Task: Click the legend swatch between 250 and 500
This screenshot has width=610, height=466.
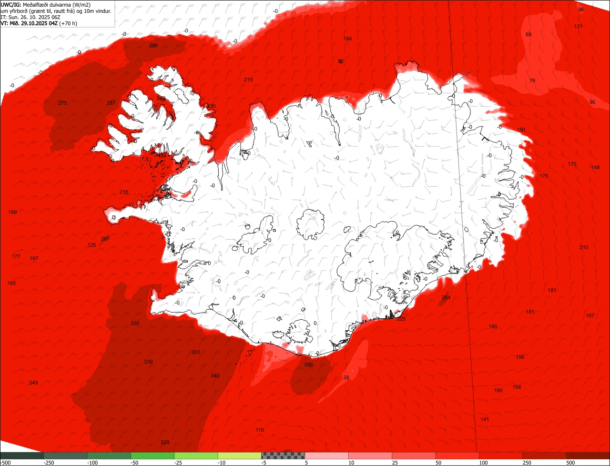Action: point(544,456)
